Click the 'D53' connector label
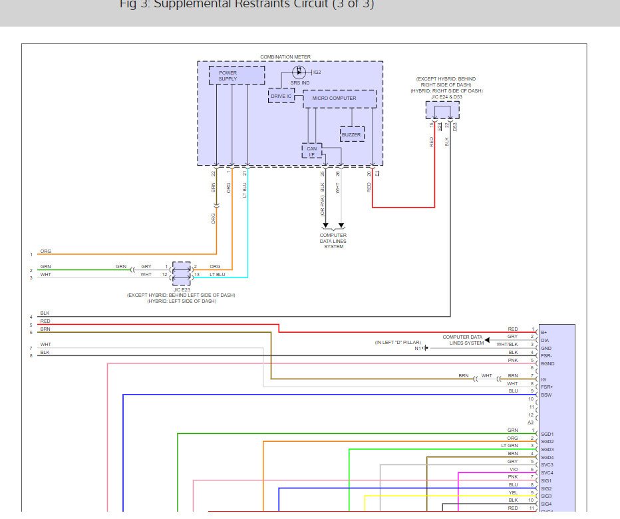The width and height of the screenshot is (620, 519). (455, 127)
